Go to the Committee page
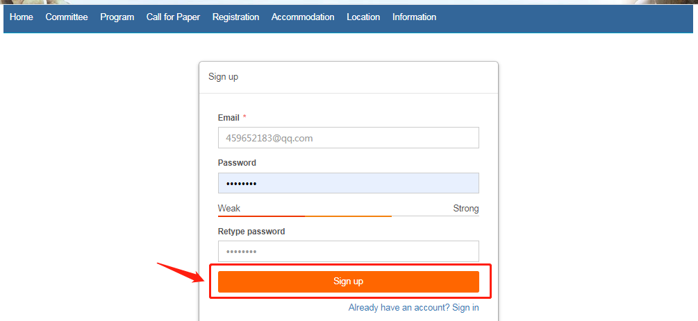This screenshot has width=698, height=321. click(67, 17)
